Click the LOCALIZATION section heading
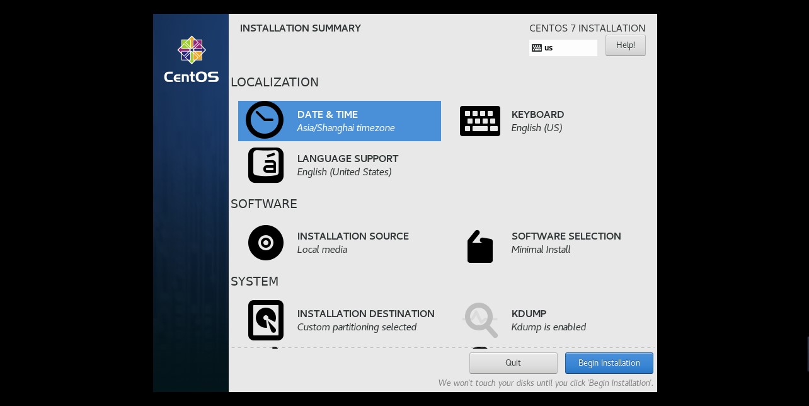 (x=275, y=83)
